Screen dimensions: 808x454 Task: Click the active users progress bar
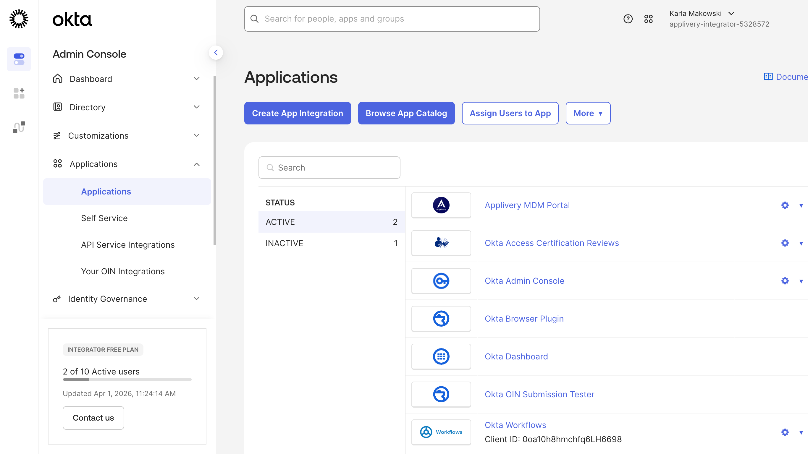click(127, 380)
